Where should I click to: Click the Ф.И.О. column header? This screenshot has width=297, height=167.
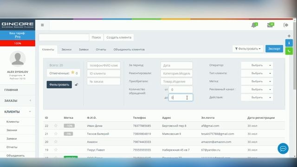(92, 117)
